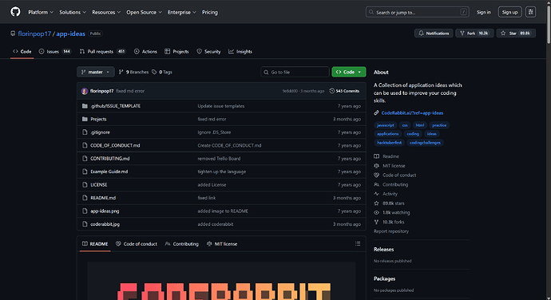The width and height of the screenshot is (551, 300).
Task: Open README.md file
Action: 103,198
